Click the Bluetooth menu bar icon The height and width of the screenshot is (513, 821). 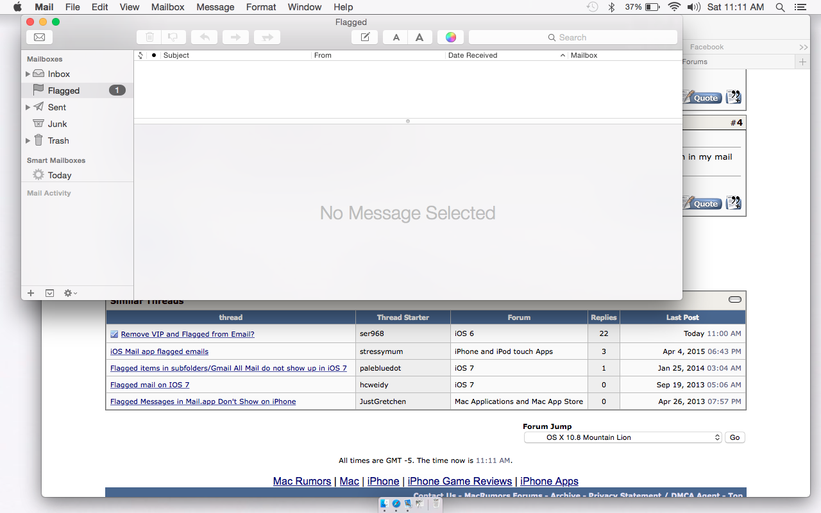[x=612, y=7]
